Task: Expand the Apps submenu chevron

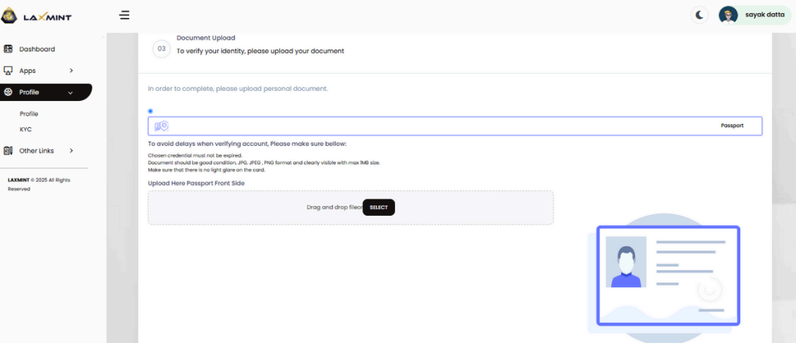Action: (72, 71)
